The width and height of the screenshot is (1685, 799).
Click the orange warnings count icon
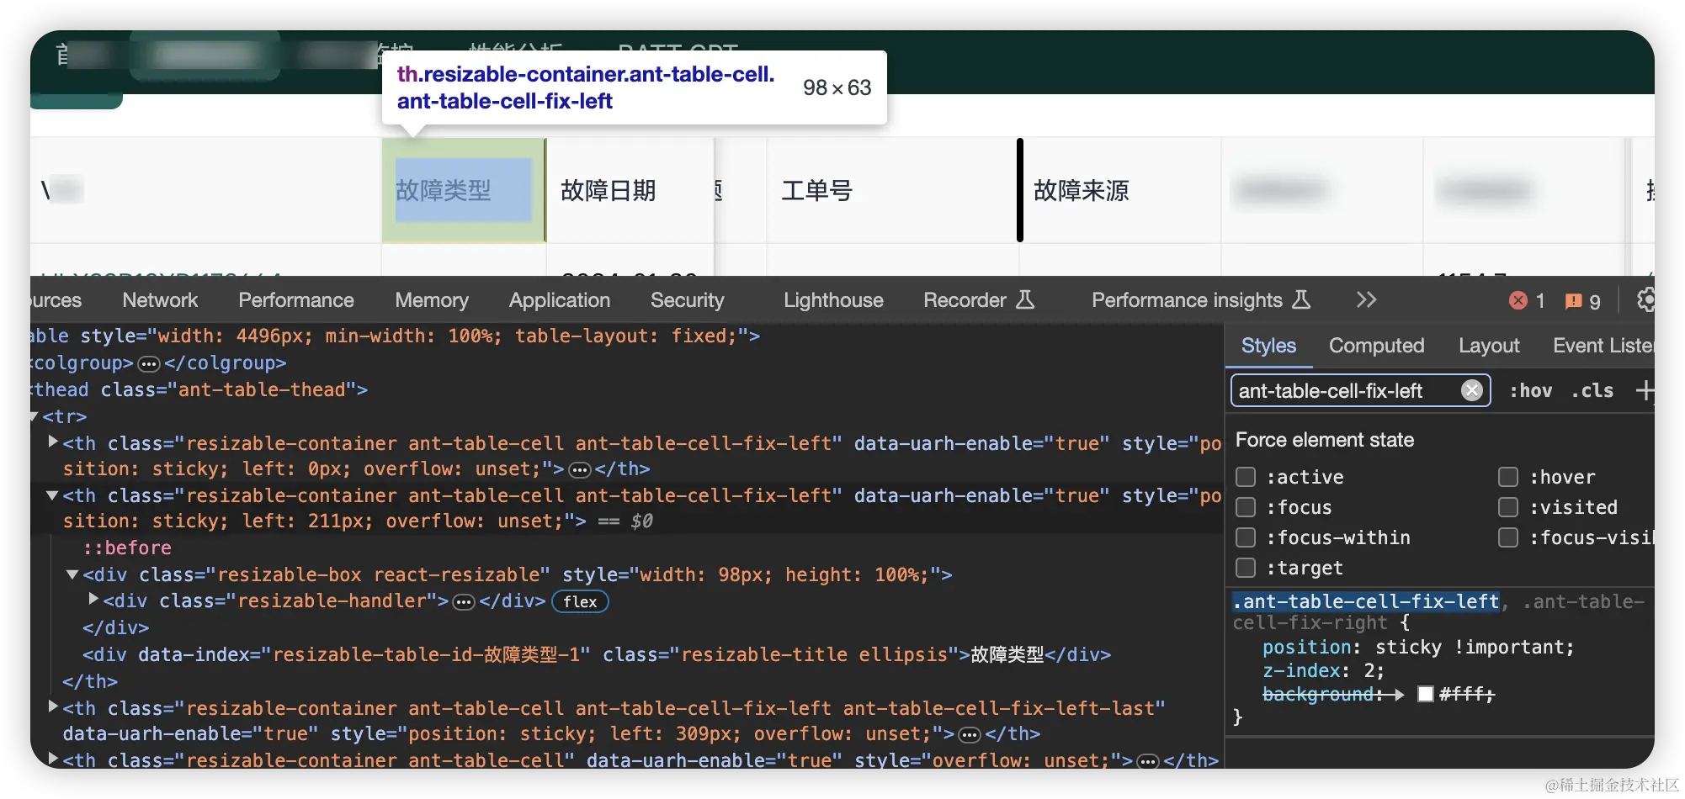tap(1573, 300)
